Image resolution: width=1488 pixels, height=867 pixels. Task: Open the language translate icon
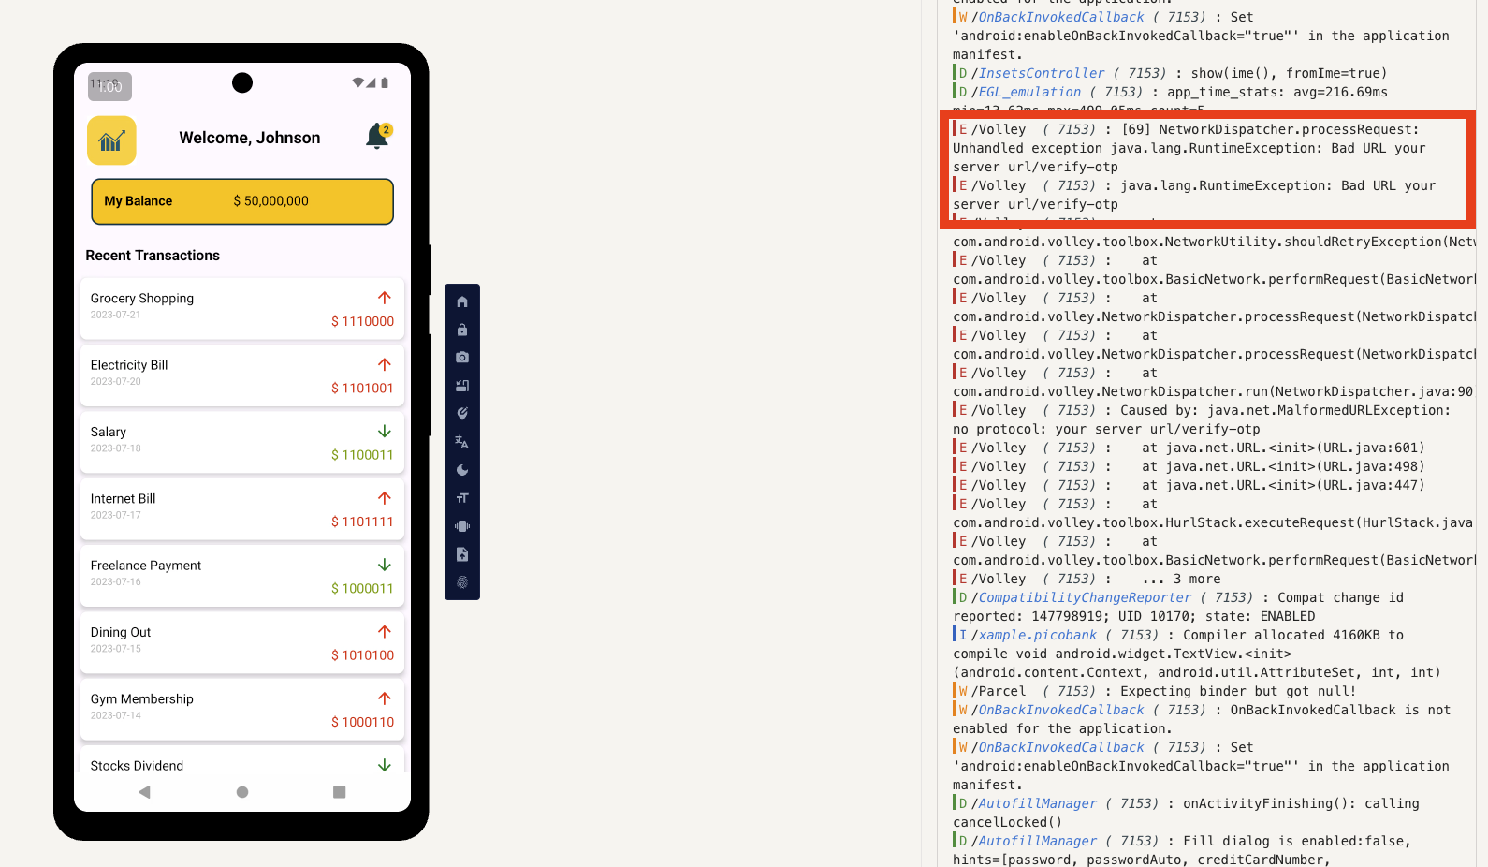462,442
